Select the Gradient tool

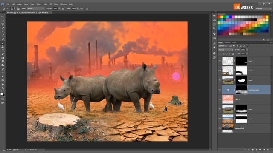3,58
